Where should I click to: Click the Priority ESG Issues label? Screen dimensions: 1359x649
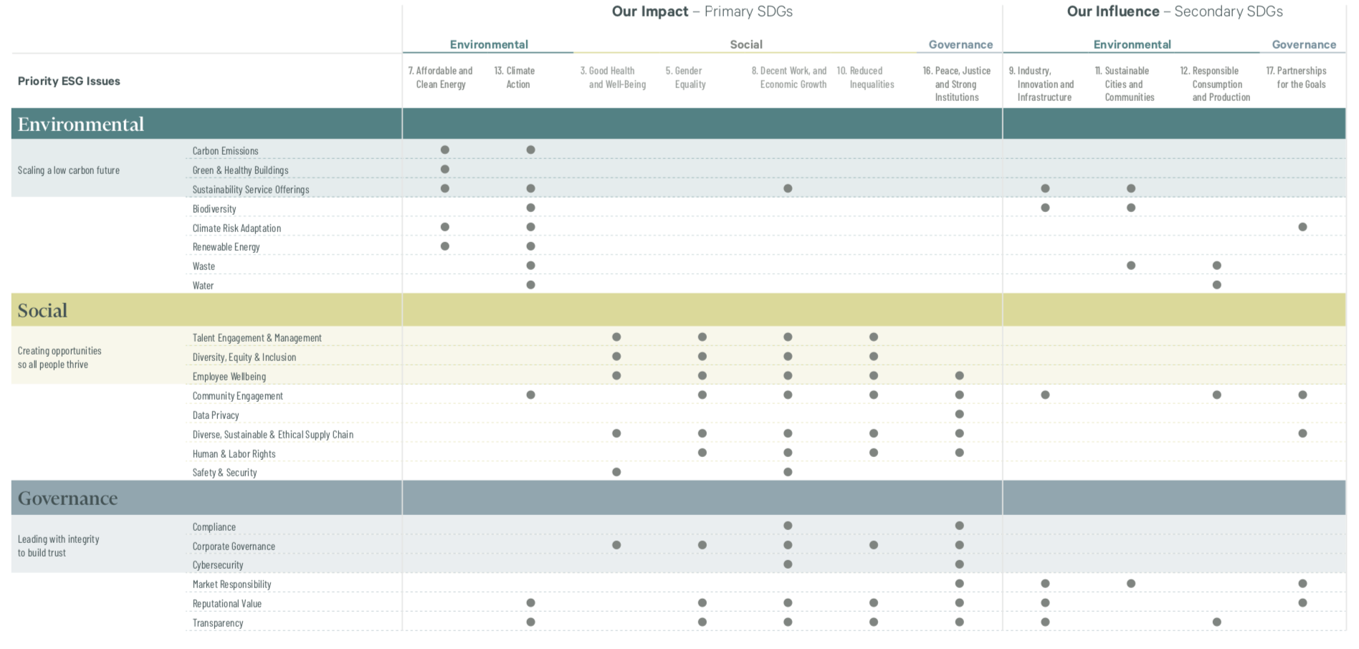pyautogui.click(x=69, y=81)
